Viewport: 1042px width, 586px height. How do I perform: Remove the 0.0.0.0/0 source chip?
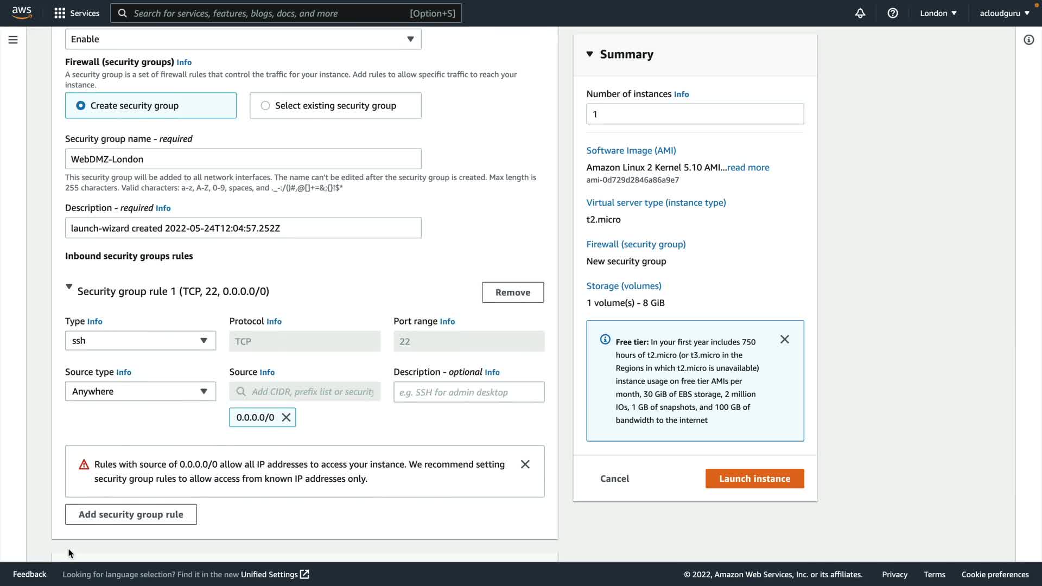[x=286, y=417]
